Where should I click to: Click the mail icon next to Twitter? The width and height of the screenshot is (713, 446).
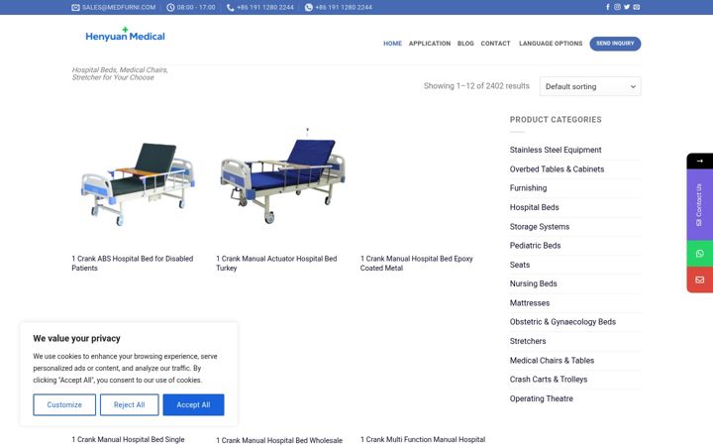click(637, 7)
